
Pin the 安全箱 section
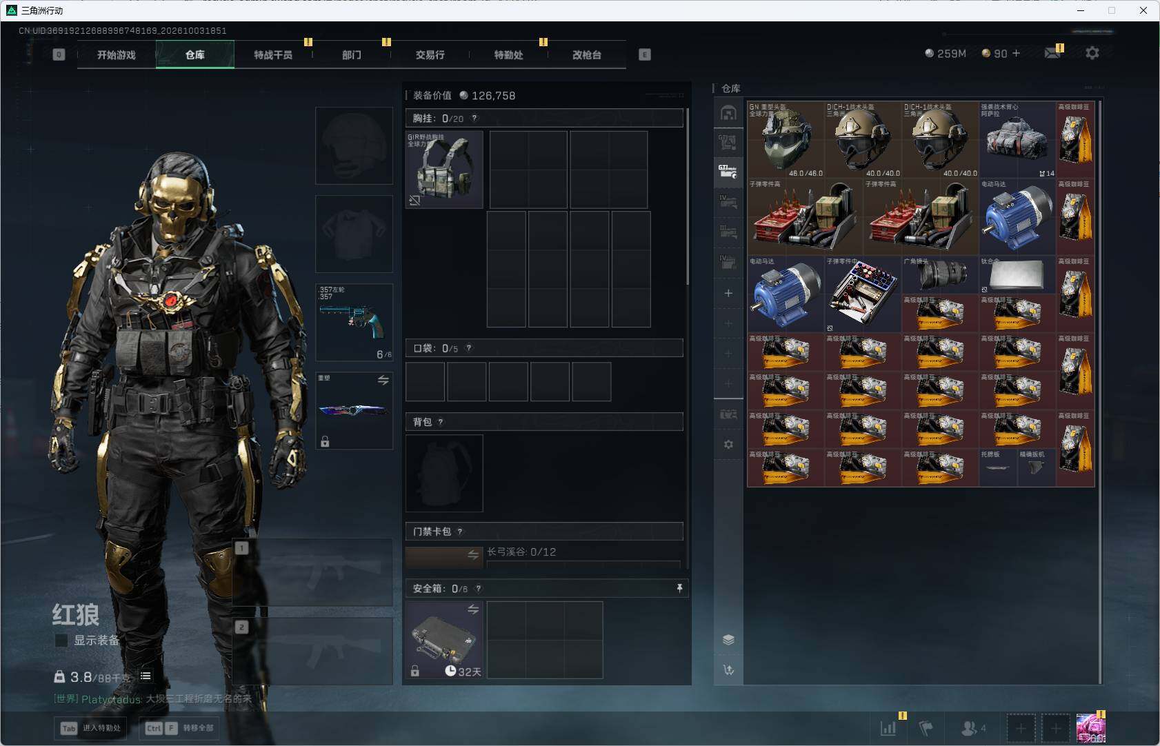click(x=679, y=588)
